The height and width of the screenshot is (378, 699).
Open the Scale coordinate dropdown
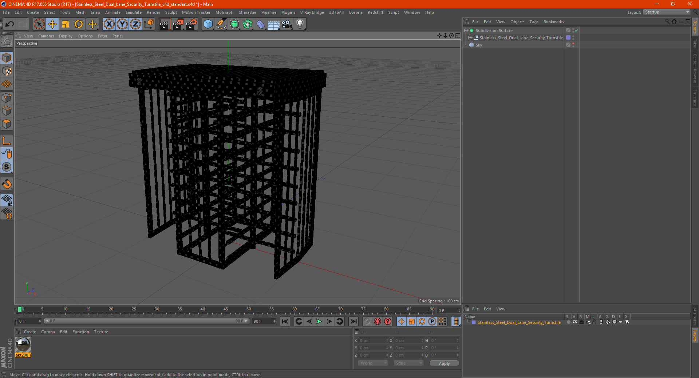(x=408, y=363)
